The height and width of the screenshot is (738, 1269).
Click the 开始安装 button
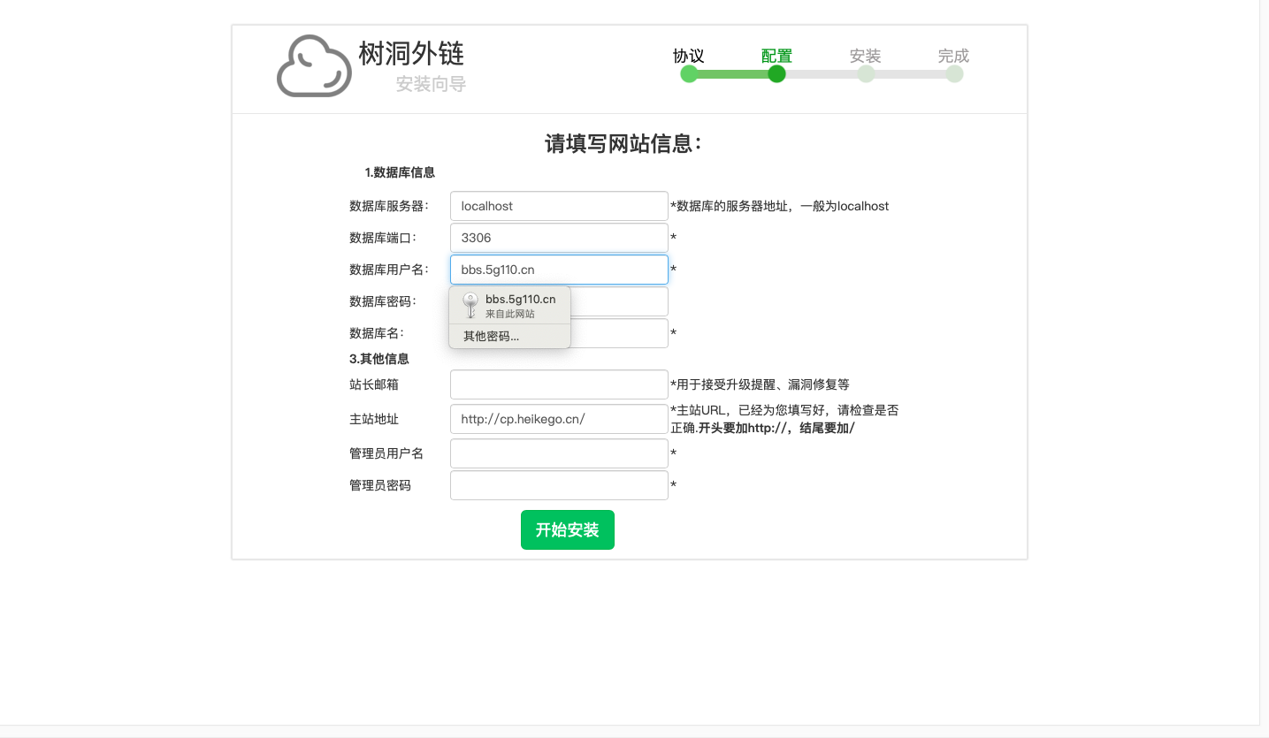567,529
